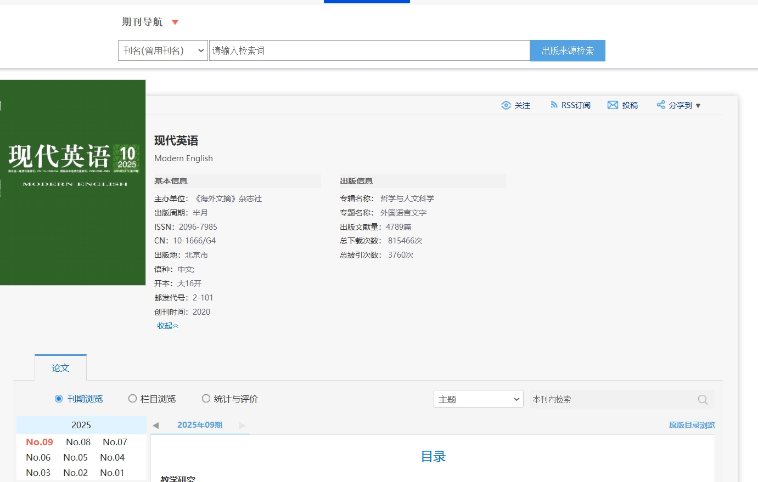Switch to the 论文 tab
The image size is (758, 482).
(60, 368)
